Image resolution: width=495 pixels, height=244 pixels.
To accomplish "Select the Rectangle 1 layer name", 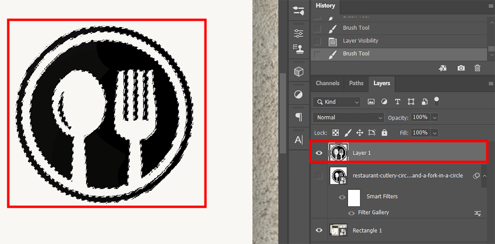I will tap(367, 230).
